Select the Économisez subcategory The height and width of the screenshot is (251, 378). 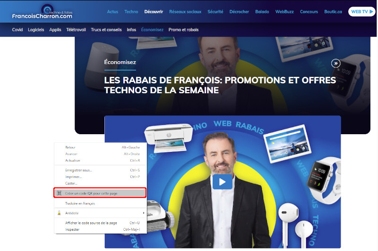pos(152,30)
